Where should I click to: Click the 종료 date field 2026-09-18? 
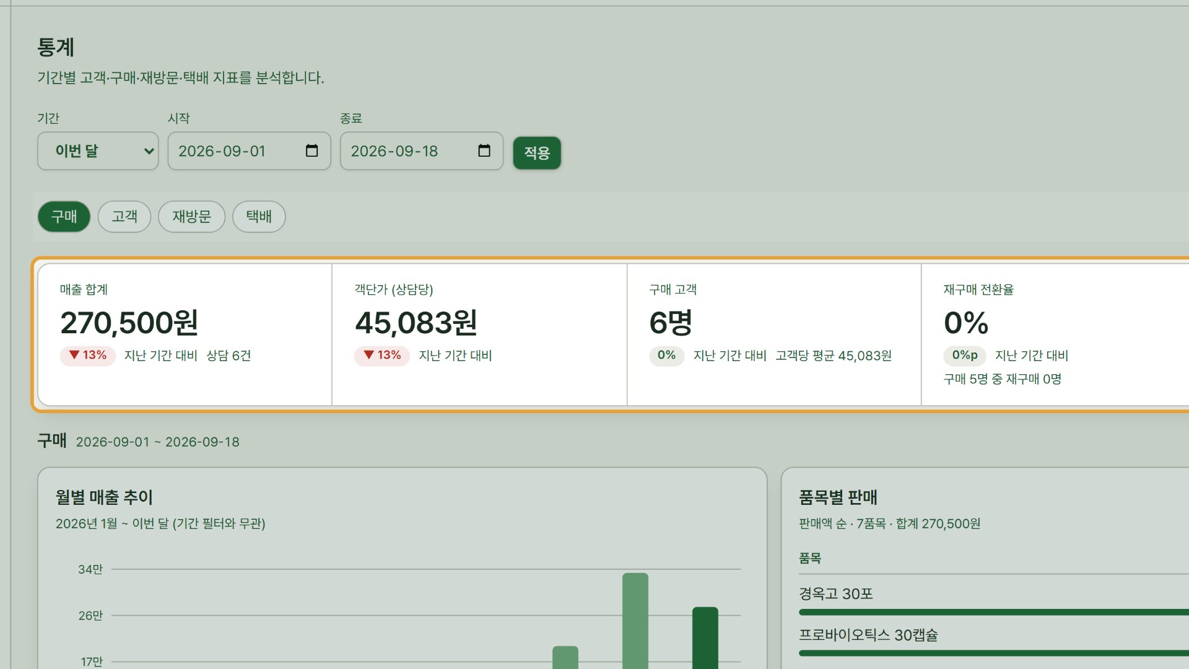coord(421,151)
